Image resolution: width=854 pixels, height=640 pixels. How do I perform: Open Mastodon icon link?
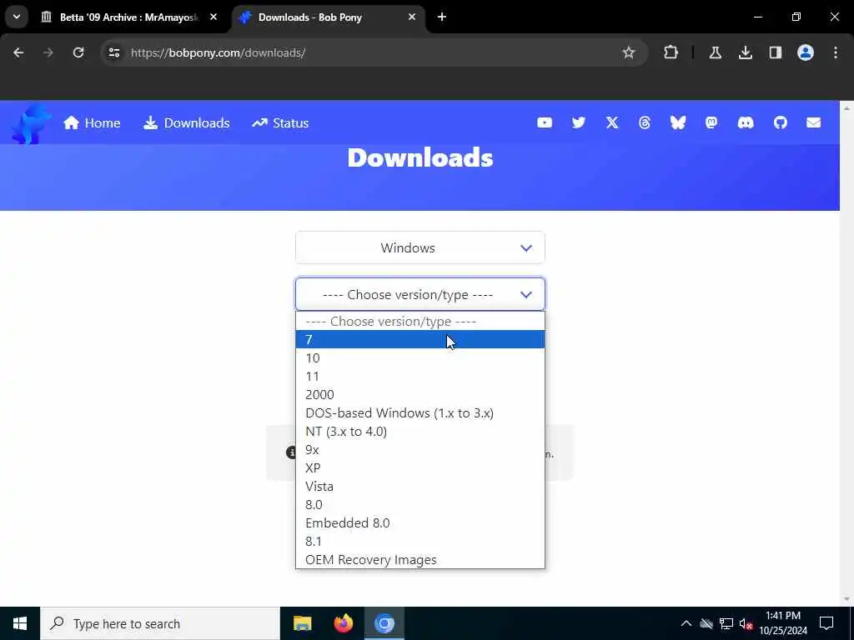click(711, 123)
